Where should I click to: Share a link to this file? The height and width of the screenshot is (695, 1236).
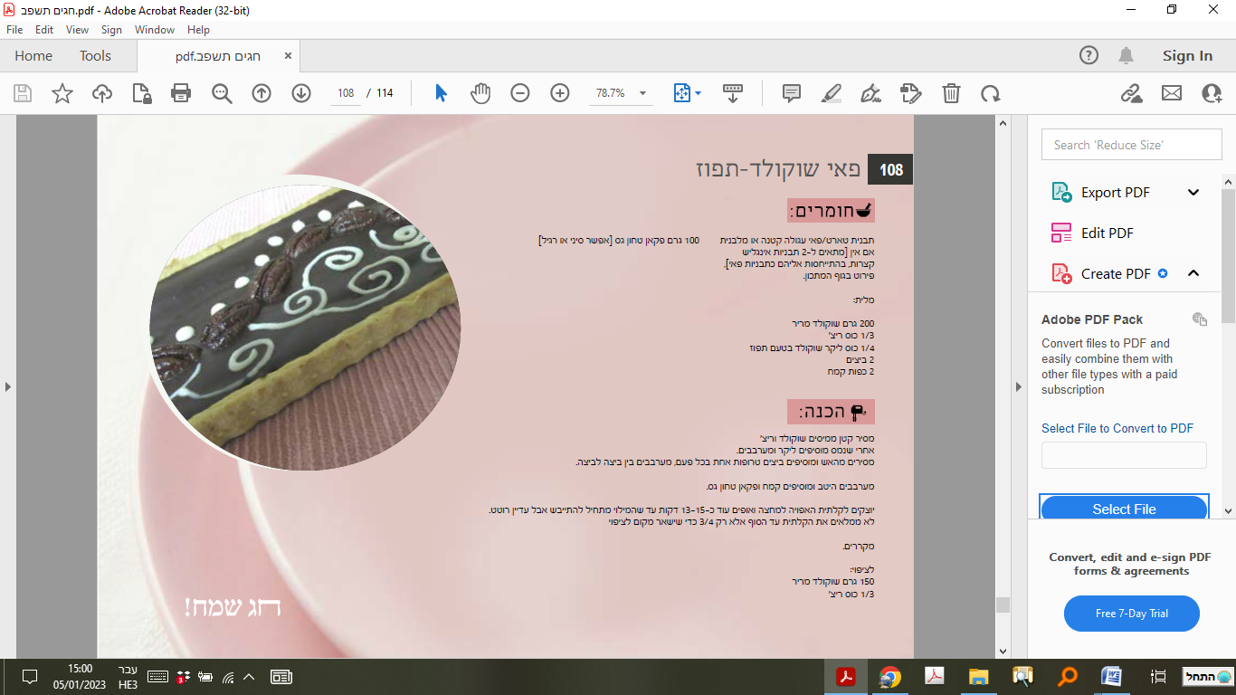click(x=1131, y=93)
